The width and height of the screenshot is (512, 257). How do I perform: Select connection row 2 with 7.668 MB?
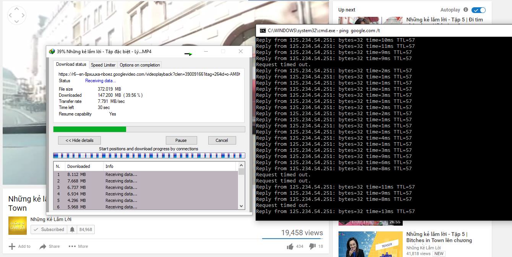[x=146, y=181]
